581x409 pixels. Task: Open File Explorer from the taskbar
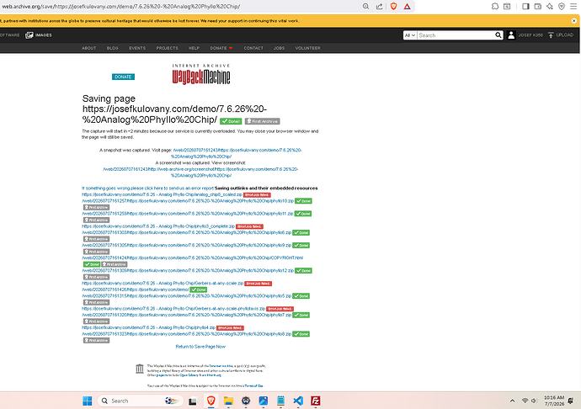(228, 401)
